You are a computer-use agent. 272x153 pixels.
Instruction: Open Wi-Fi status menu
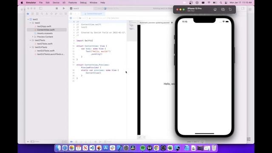tap(209, 3)
